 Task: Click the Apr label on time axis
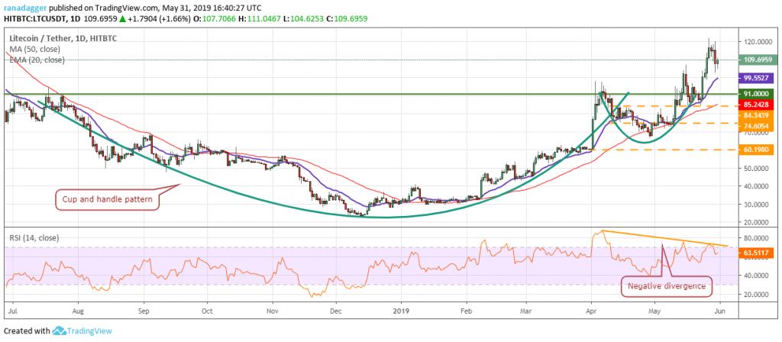(592, 312)
